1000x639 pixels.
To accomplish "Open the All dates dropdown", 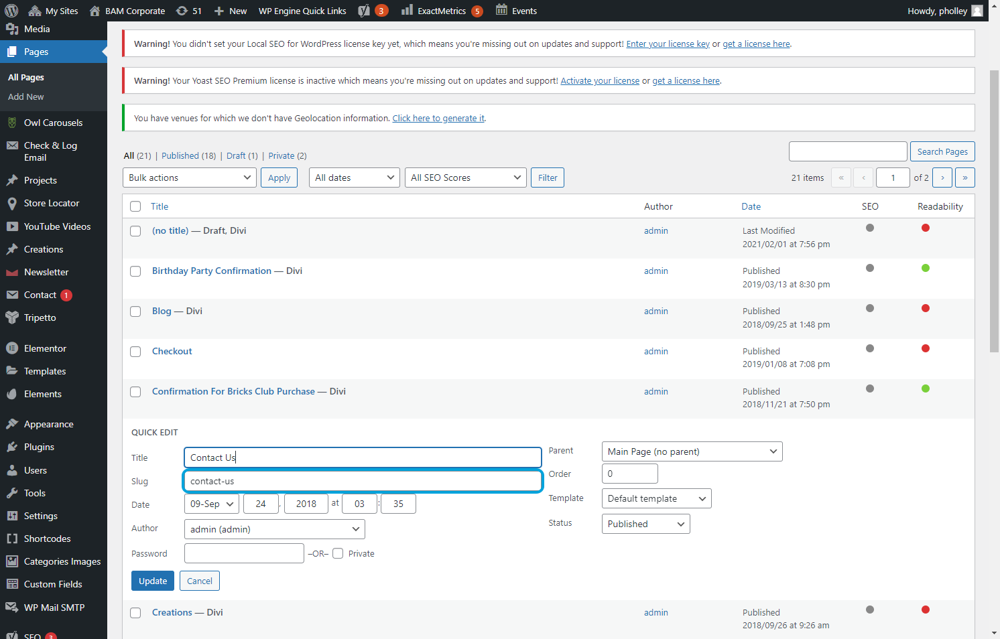I will [355, 177].
